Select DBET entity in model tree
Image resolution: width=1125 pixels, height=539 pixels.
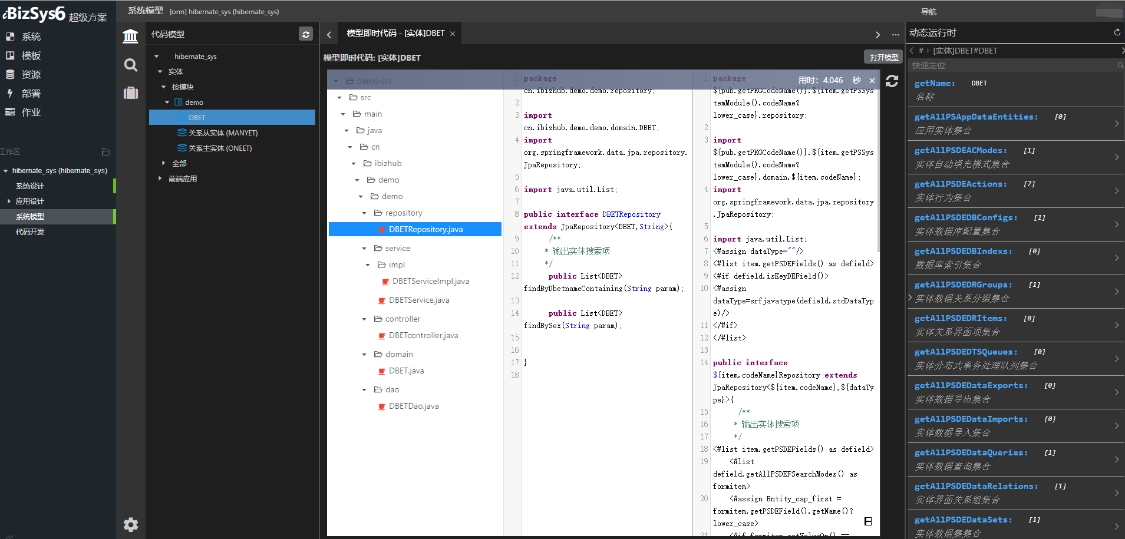pos(232,118)
